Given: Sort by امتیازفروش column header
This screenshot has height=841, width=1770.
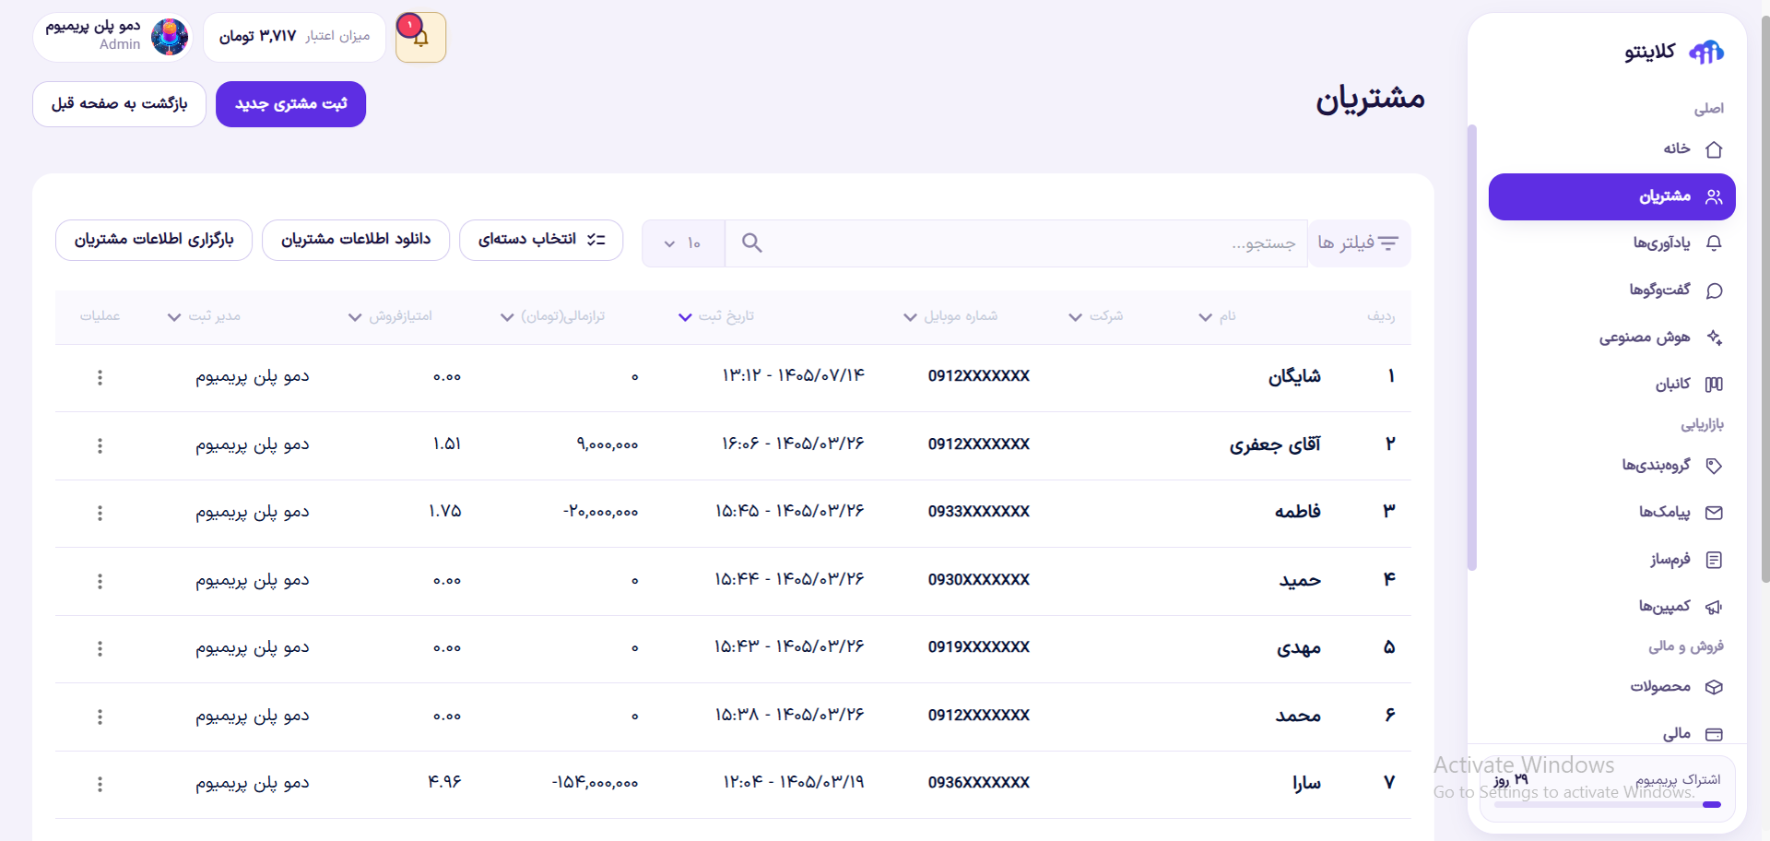Looking at the screenshot, I should click(x=389, y=316).
